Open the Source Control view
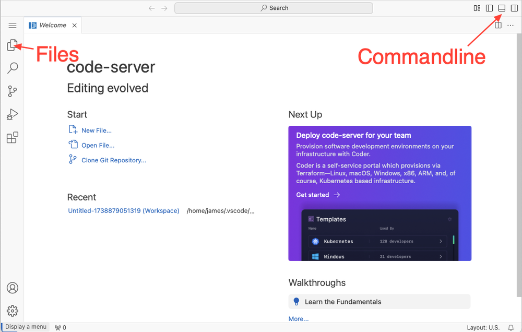 tap(13, 91)
